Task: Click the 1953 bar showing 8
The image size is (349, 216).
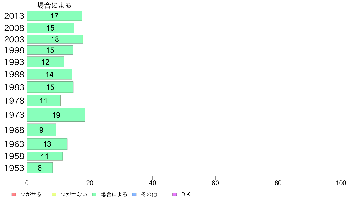Action: 40,168
